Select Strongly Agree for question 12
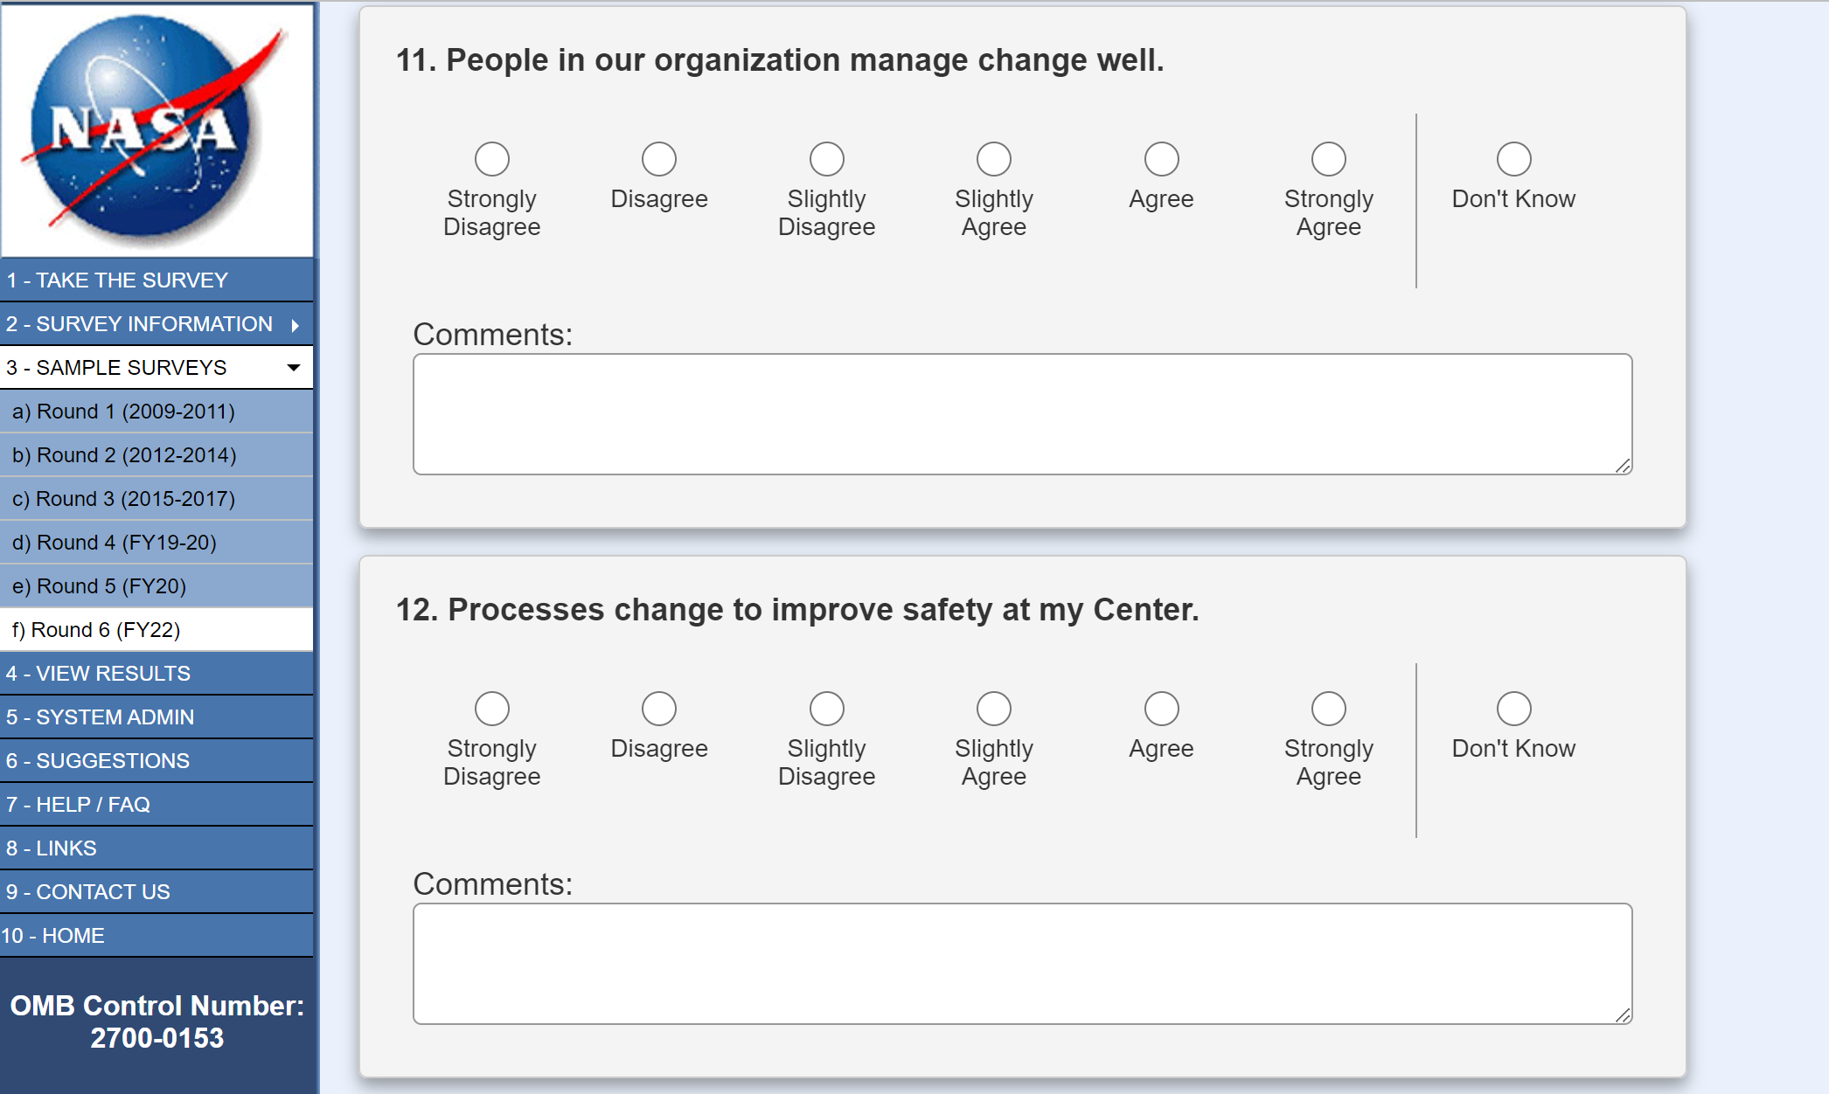The image size is (1829, 1094). coord(1328,709)
